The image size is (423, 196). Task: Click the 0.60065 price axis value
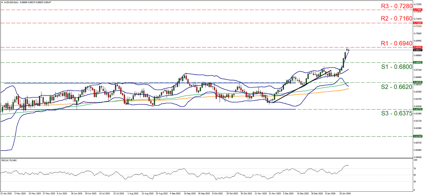click(418, 150)
